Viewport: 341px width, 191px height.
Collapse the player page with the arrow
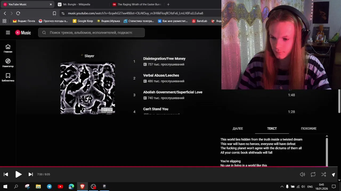click(x=333, y=175)
